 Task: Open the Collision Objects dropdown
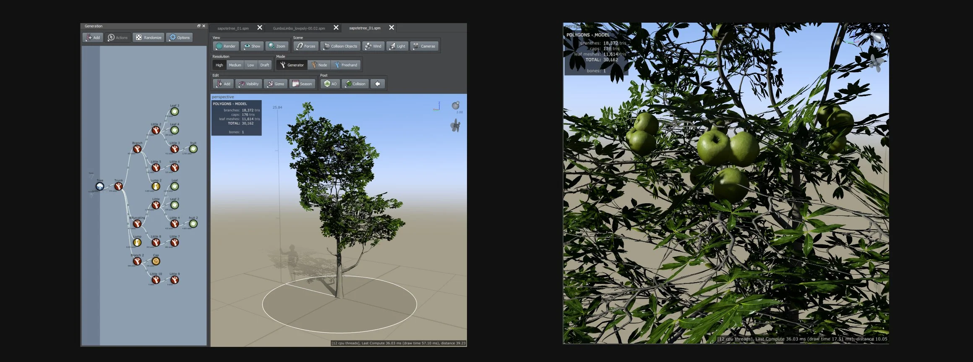pos(340,46)
